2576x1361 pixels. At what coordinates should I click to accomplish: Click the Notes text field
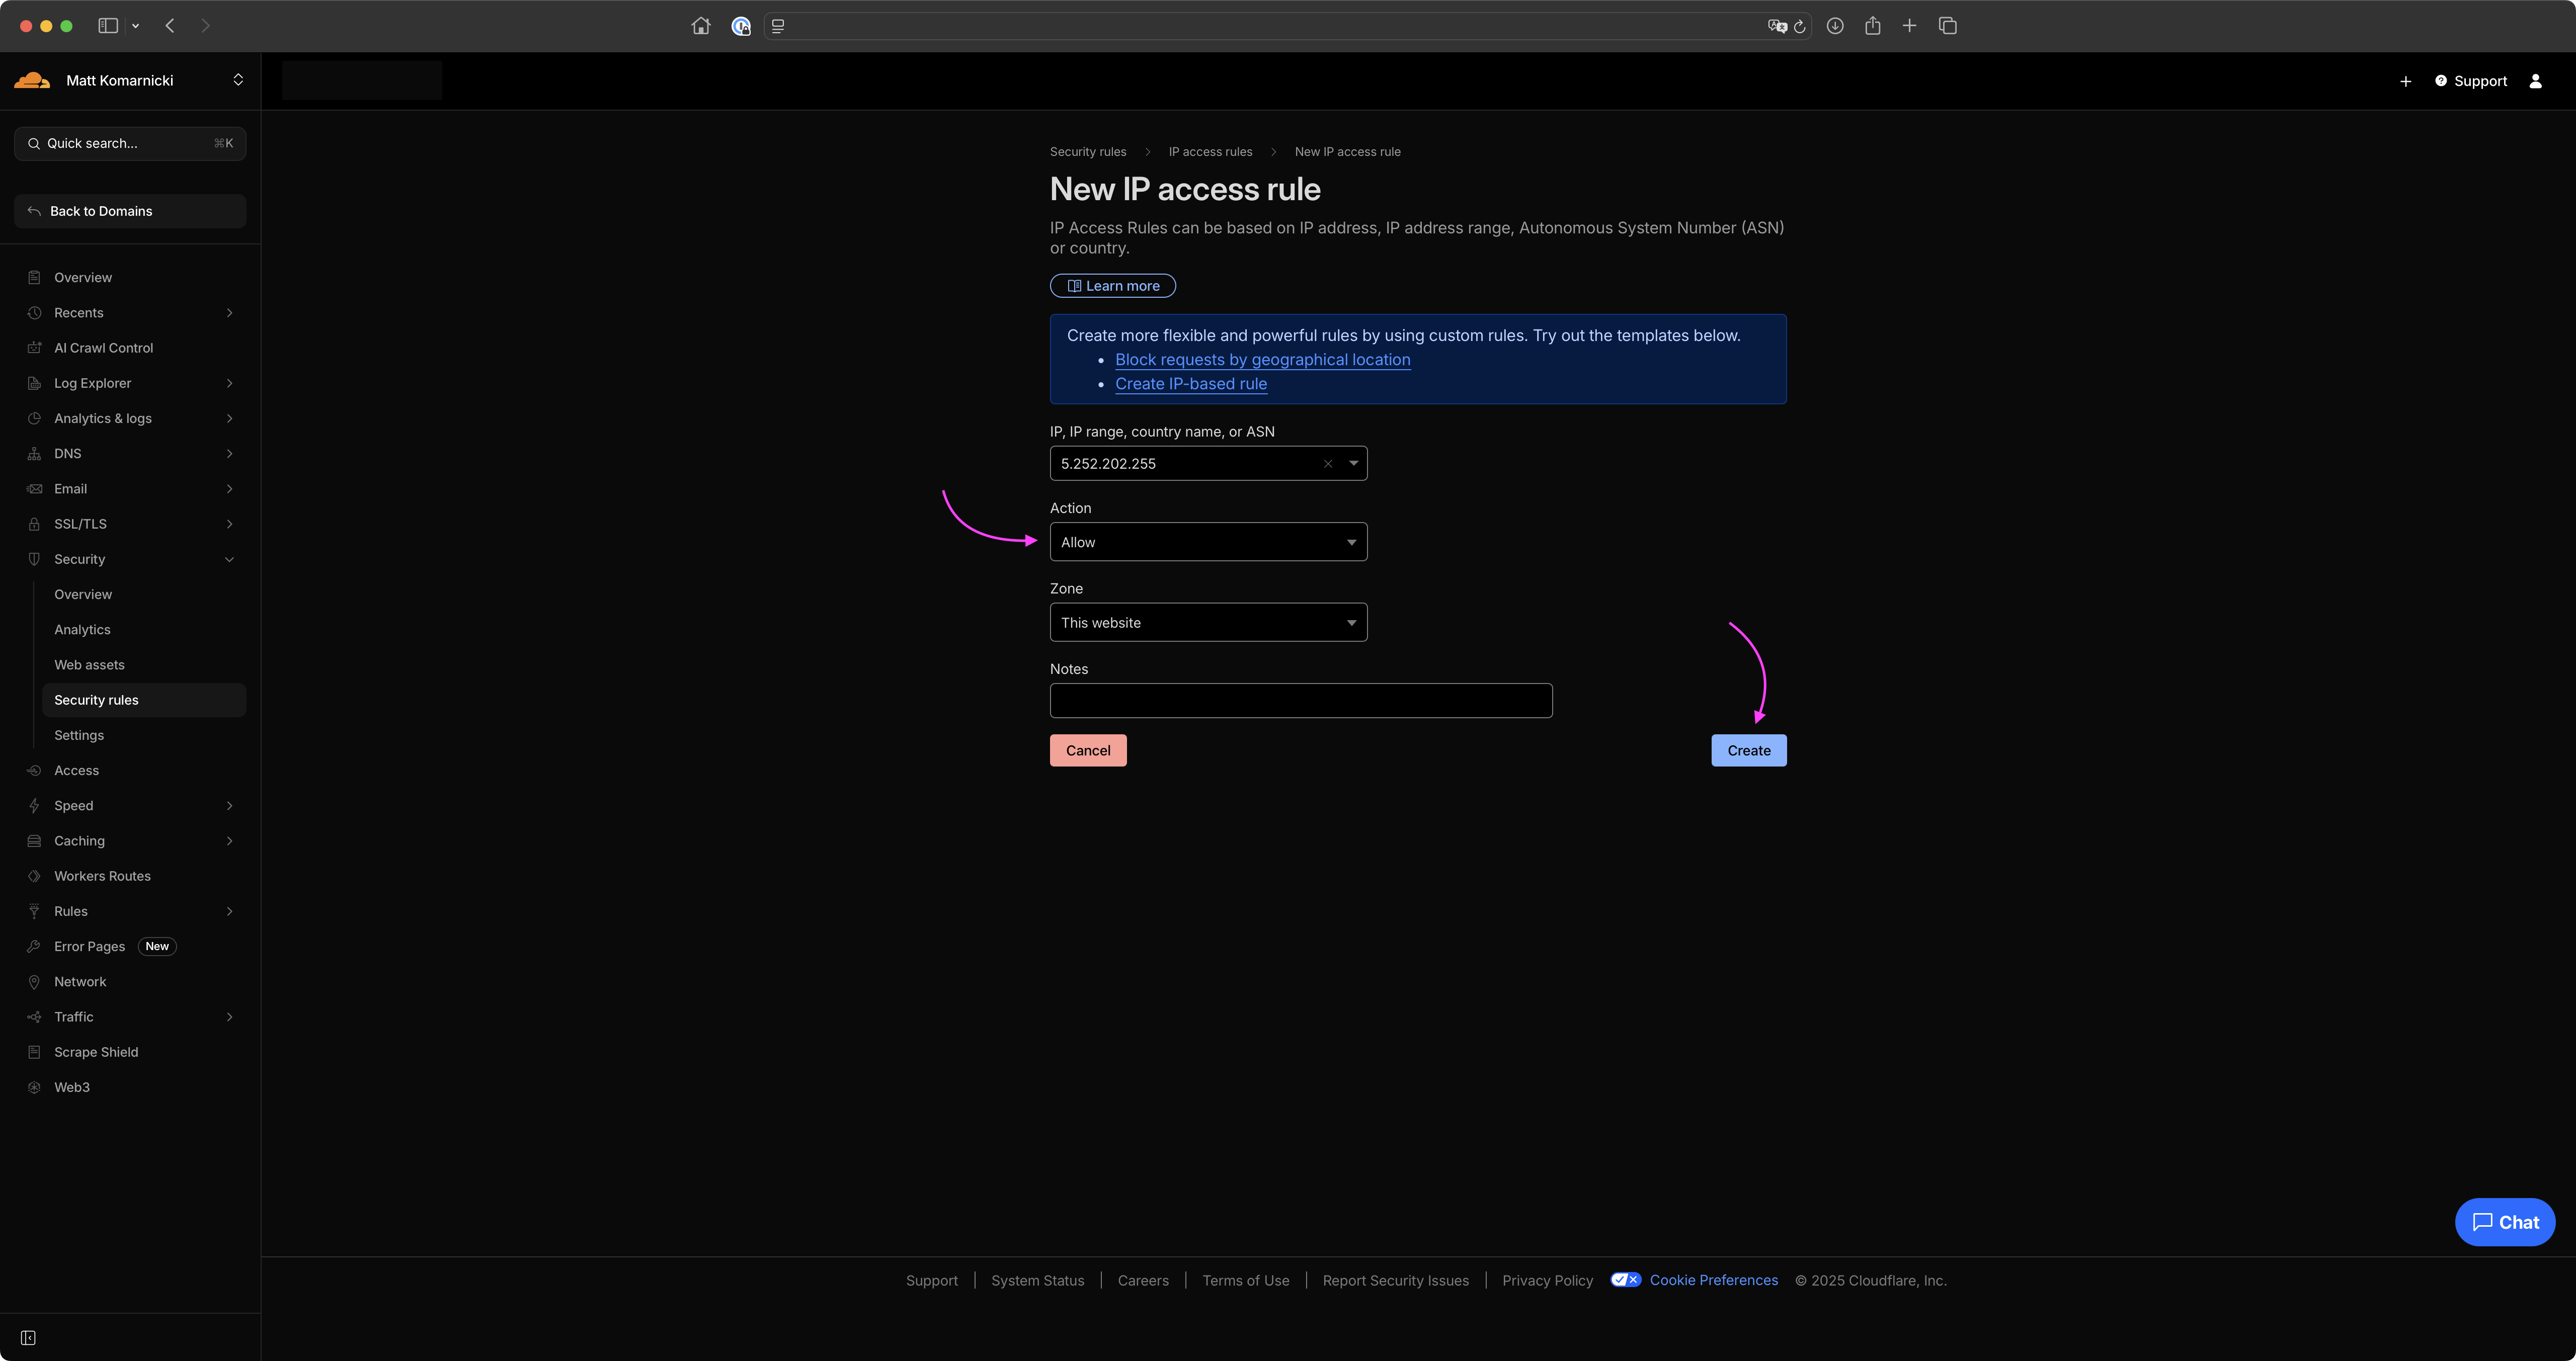click(x=1300, y=700)
